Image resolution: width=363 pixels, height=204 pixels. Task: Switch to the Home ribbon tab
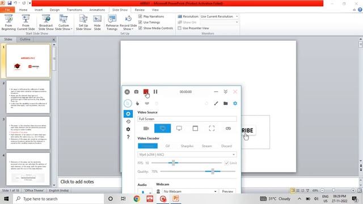(23, 10)
